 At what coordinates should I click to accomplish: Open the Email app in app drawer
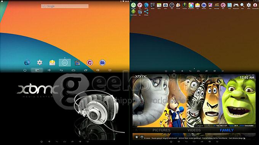[x=197, y=5]
